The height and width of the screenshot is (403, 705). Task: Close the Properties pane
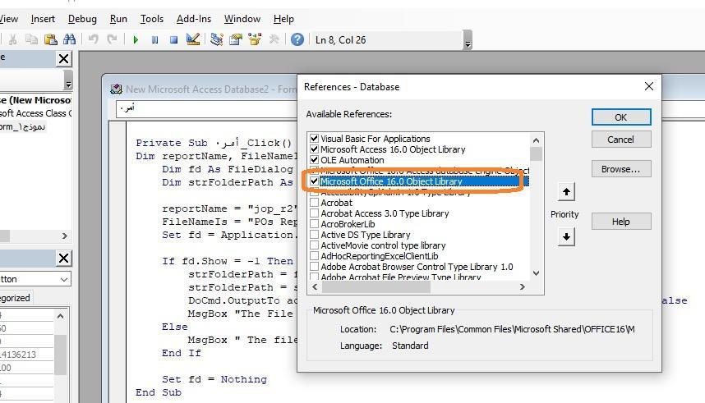[x=64, y=258]
